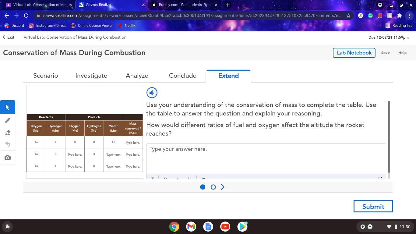This screenshot has width=416, height=234.
Task: Fill Mass conserved cell in first row
Action: [133, 143]
